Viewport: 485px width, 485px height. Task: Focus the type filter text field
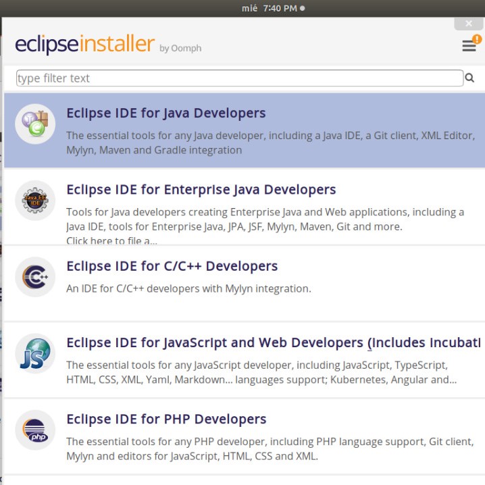[240, 78]
